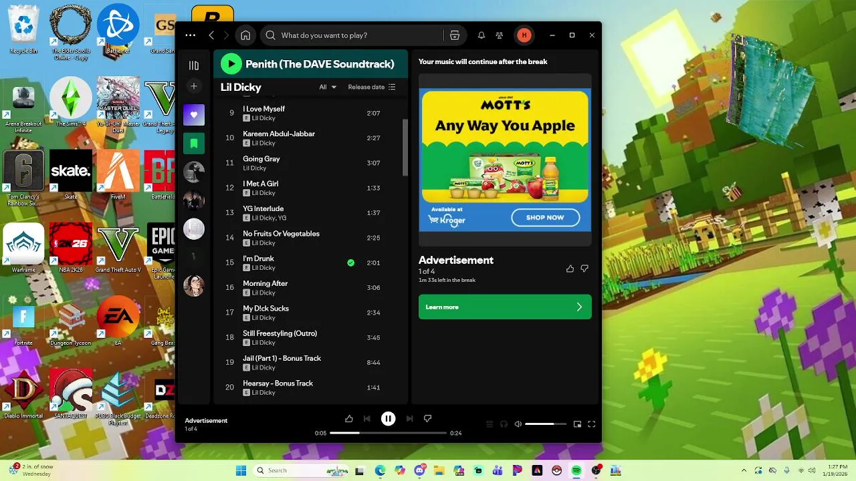Open What's New notifications bell

click(481, 35)
